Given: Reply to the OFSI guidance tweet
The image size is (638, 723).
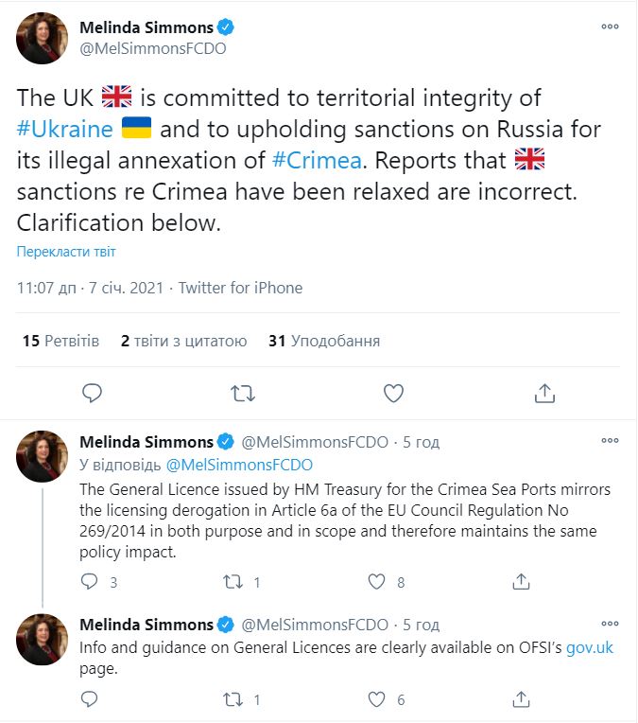Looking at the screenshot, I should pos(92,700).
